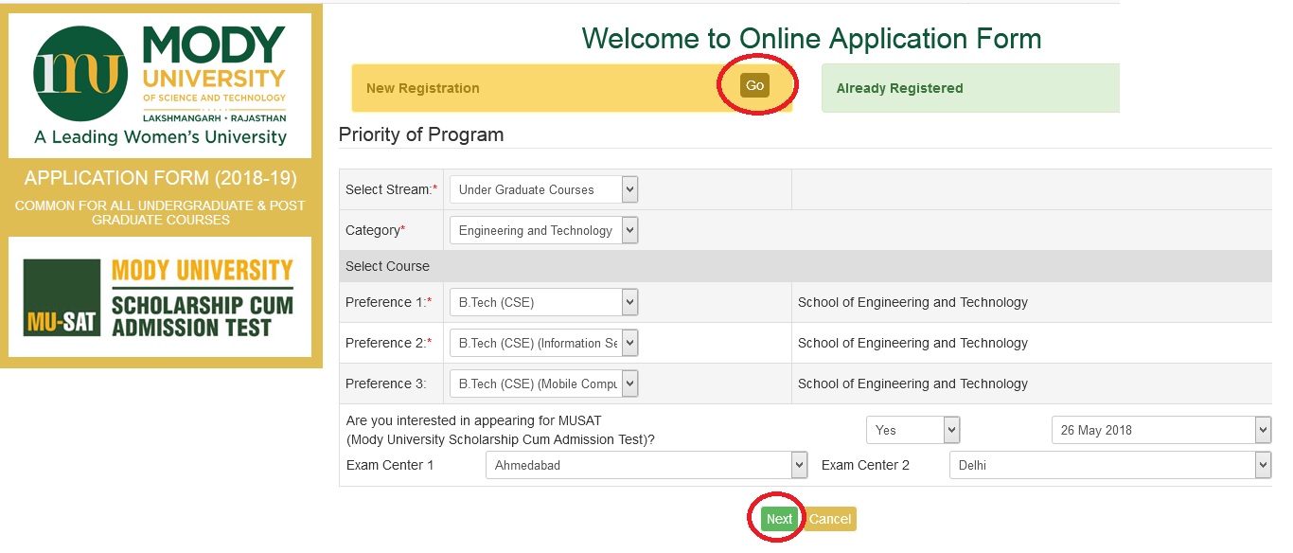Expand the Category dropdown

coord(543,230)
